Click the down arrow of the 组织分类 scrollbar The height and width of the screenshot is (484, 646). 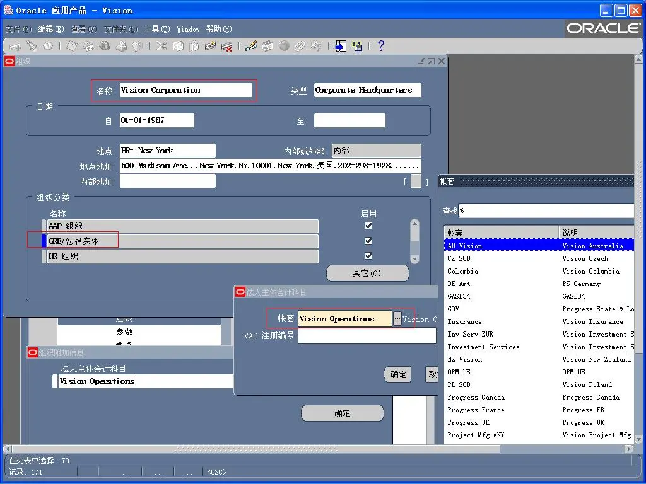[x=414, y=258]
